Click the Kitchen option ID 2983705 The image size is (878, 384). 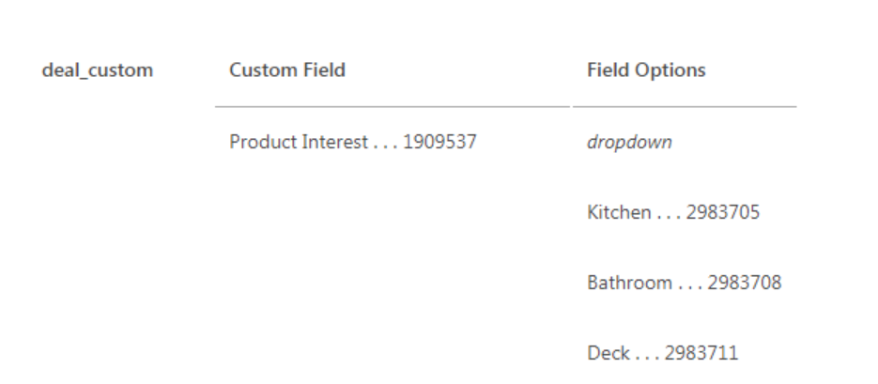click(x=724, y=213)
